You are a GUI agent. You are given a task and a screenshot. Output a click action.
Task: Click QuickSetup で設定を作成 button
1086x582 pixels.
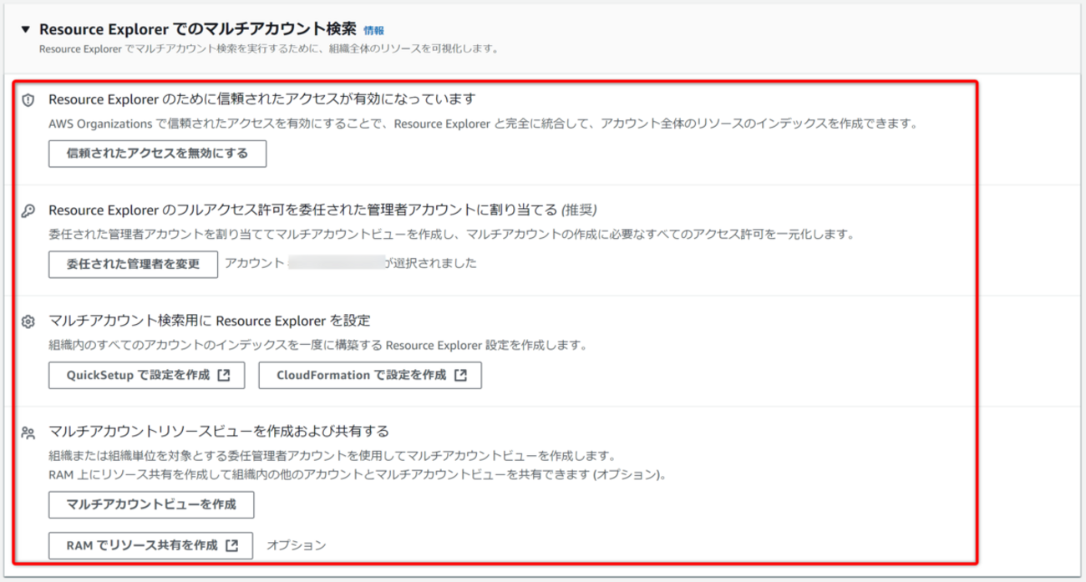pos(146,375)
